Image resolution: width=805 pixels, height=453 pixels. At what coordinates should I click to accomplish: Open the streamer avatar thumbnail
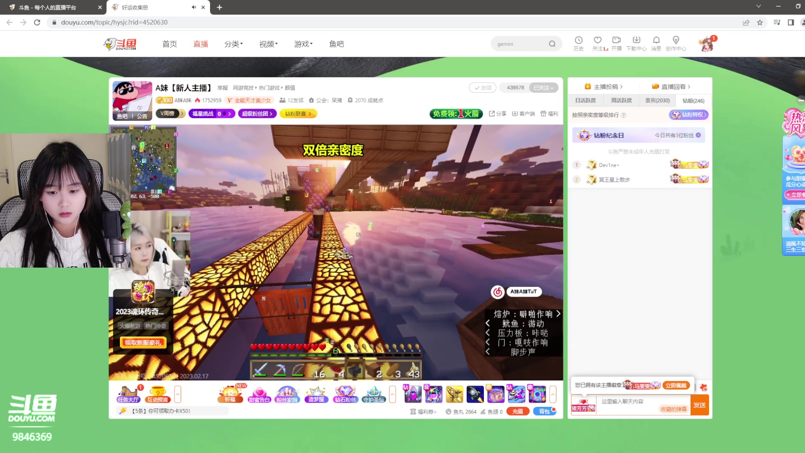(x=132, y=101)
